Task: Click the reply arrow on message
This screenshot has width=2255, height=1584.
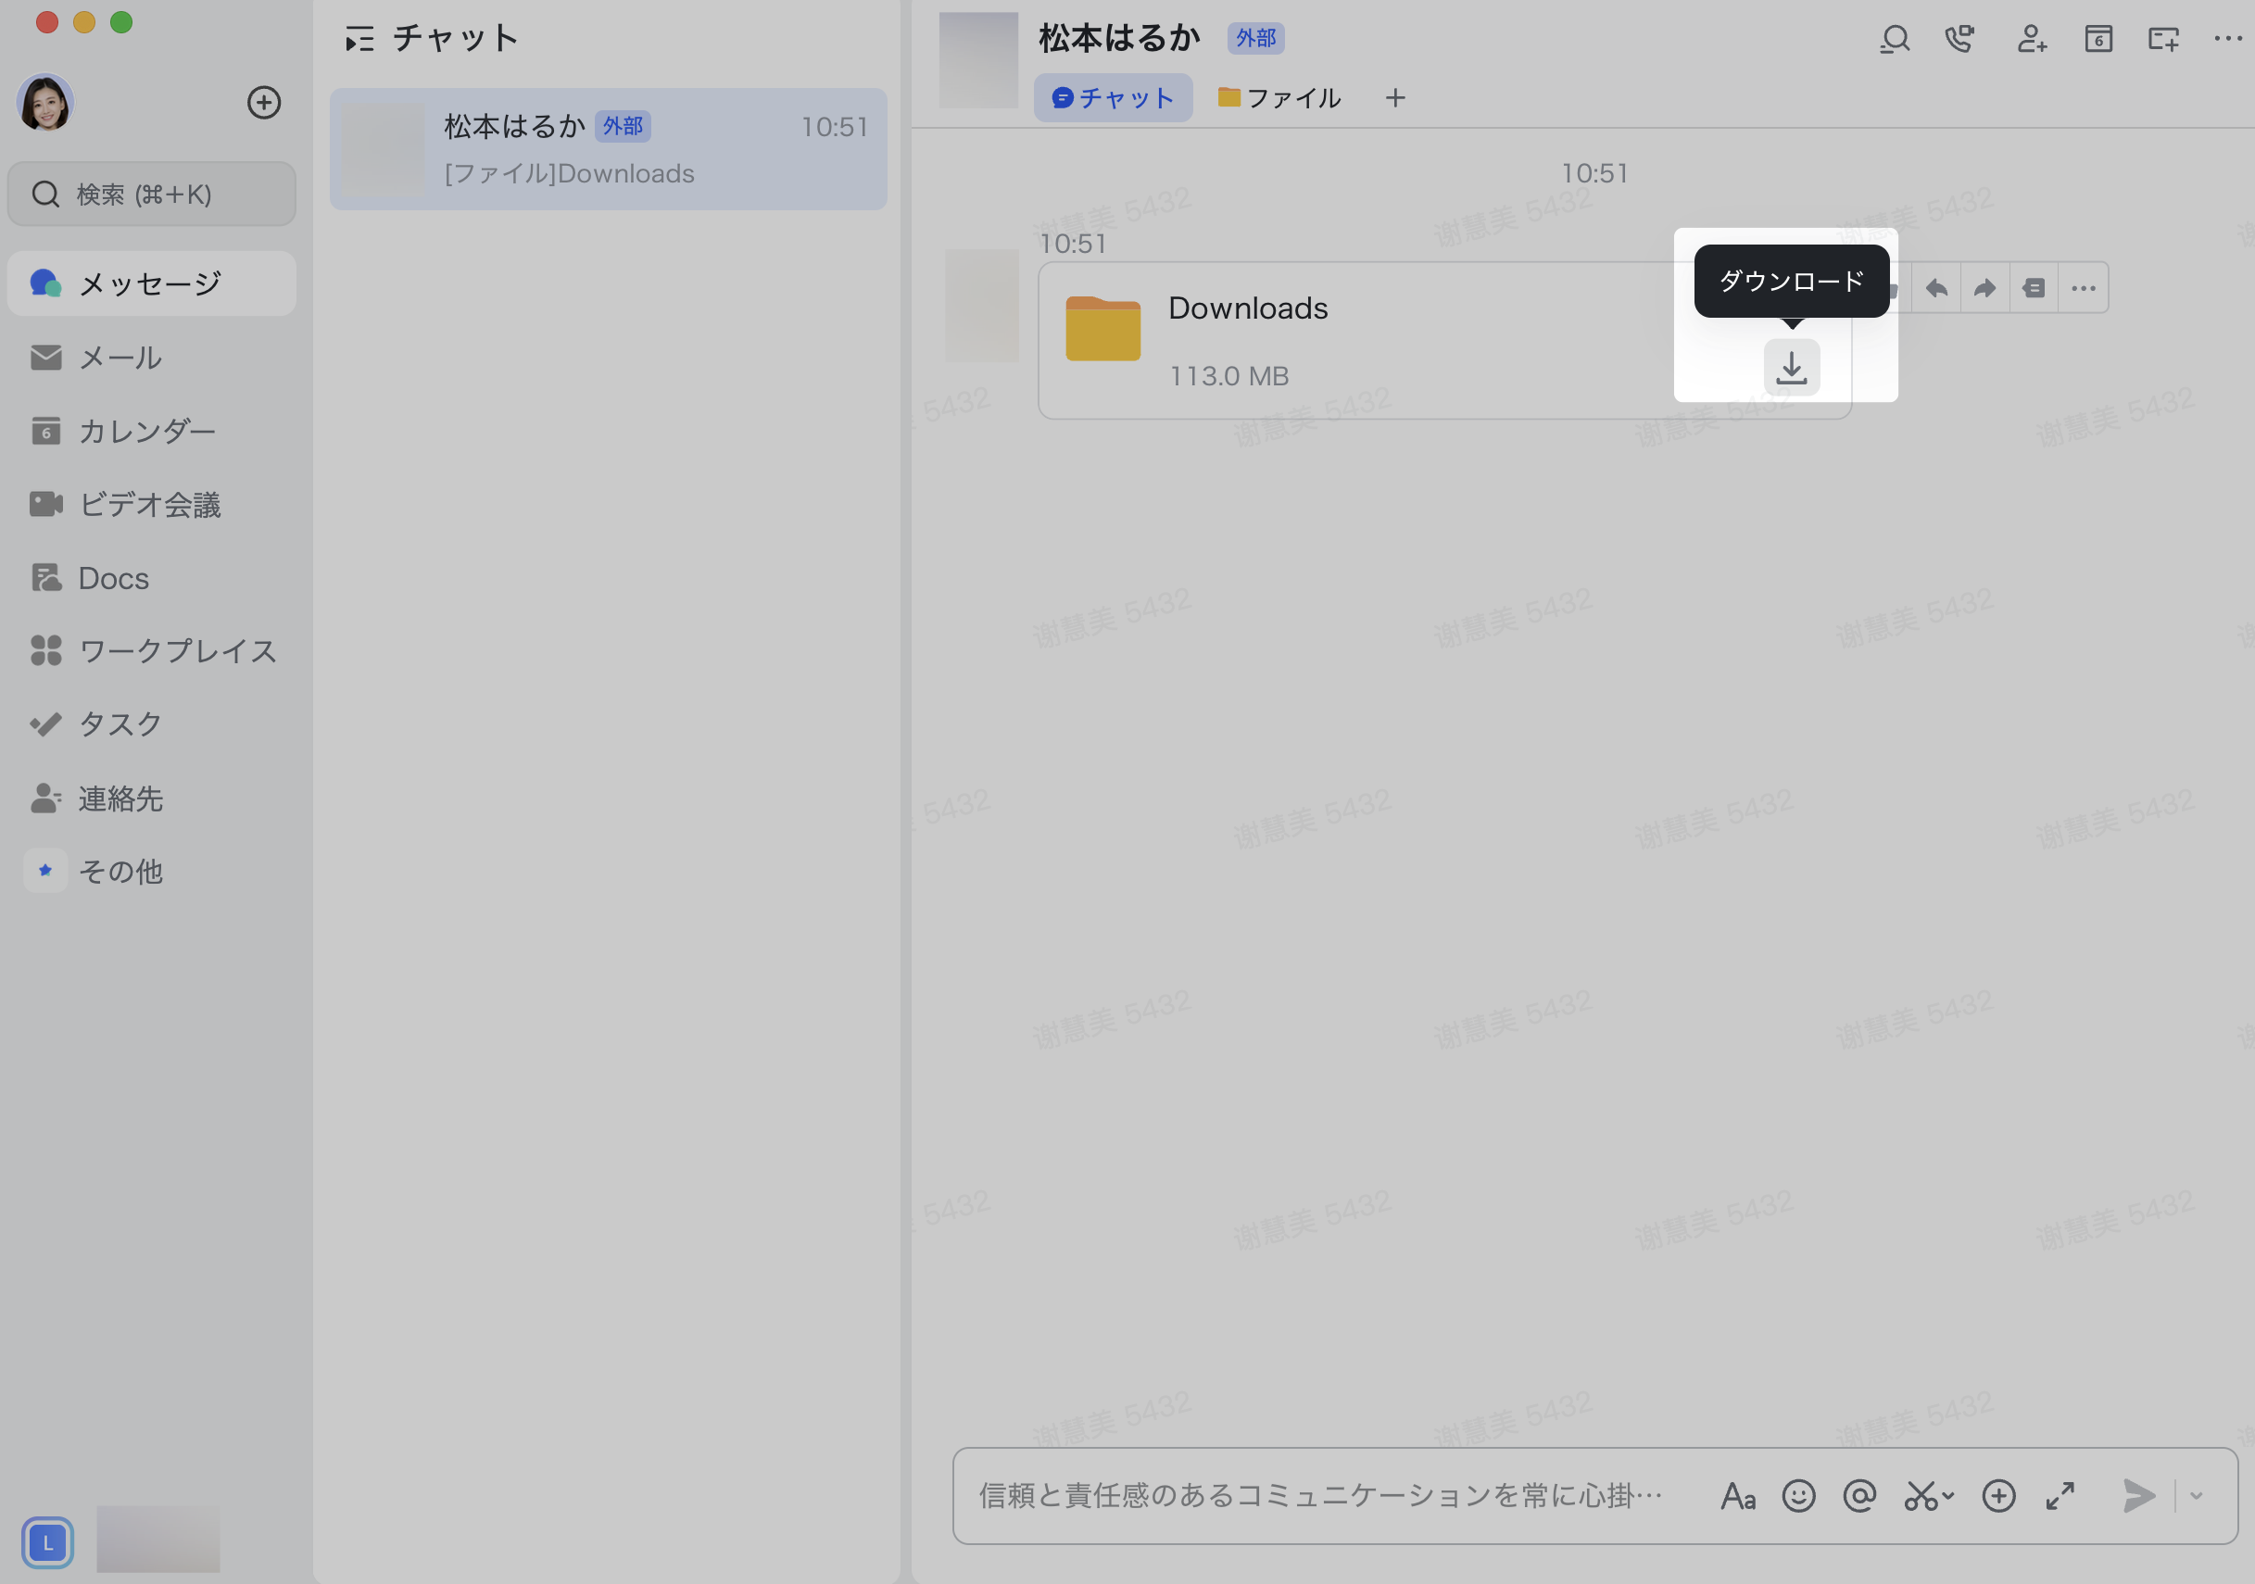Action: pyautogui.click(x=1935, y=288)
